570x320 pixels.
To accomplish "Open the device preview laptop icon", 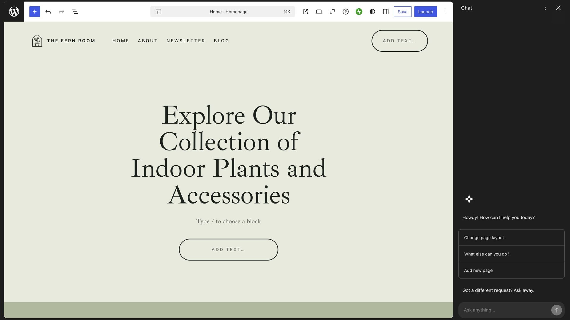I will click(x=319, y=12).
